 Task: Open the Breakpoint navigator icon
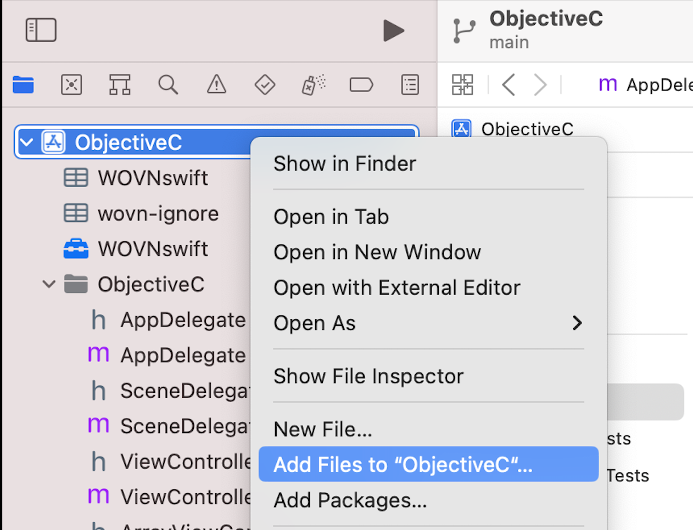coord(361,85)
